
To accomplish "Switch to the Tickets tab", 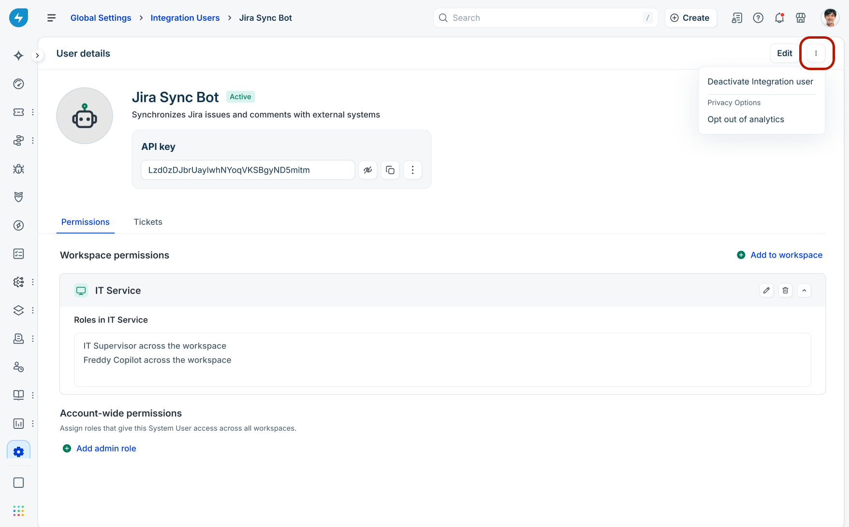I will [x=148, y=222].
